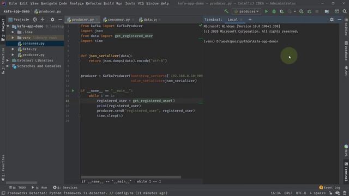Add a new terminal session tab

[250, 20]
